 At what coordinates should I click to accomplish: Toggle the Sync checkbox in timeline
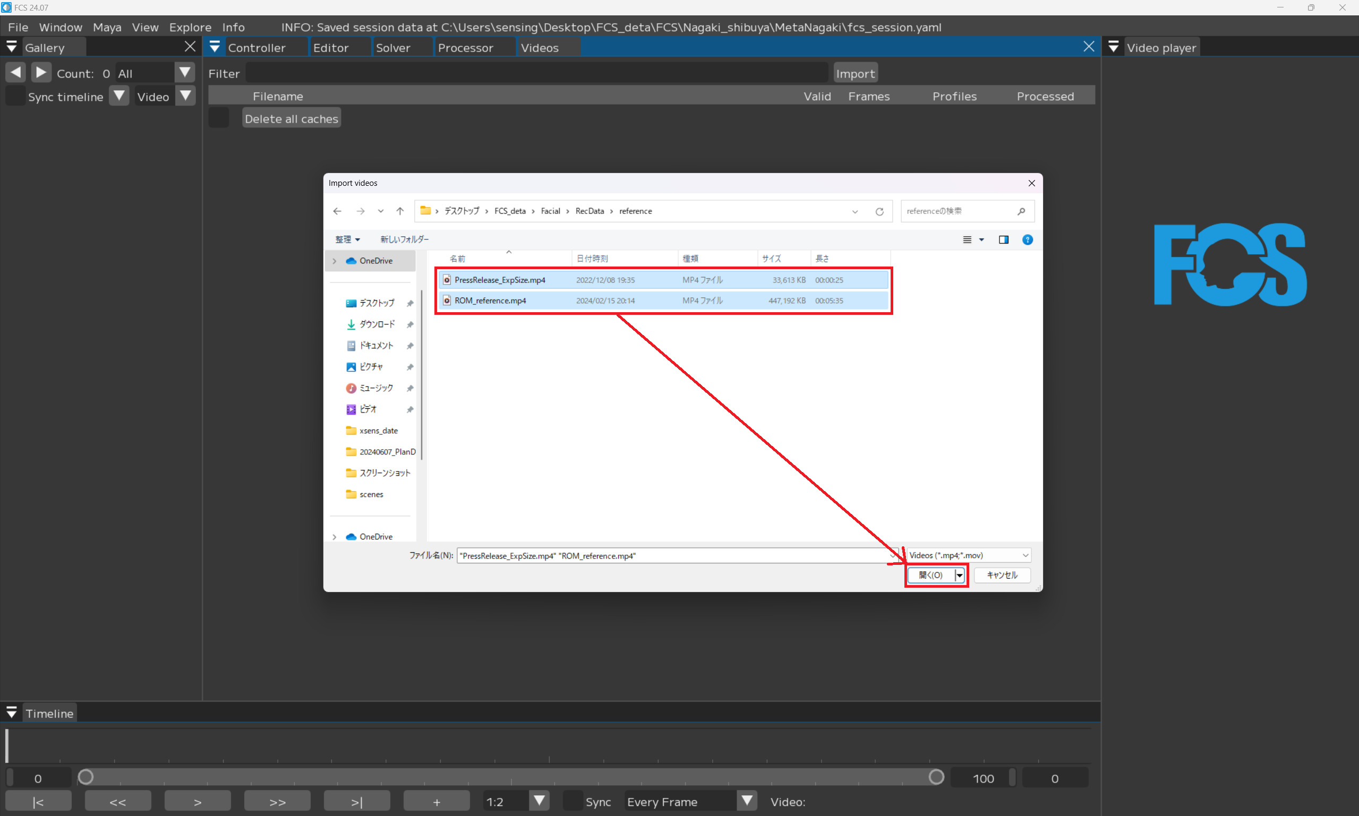click(x=573, y=801)
